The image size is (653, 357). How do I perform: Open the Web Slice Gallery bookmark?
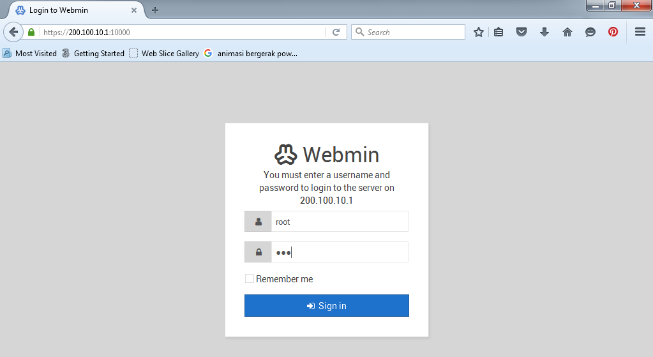click(x=164, y=53)
